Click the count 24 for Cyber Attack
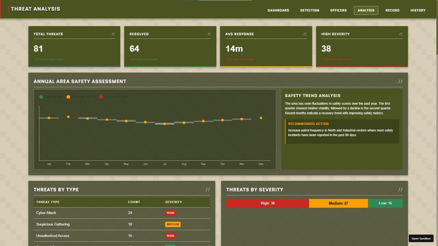The image size is (438, 246). coord(130,213)
